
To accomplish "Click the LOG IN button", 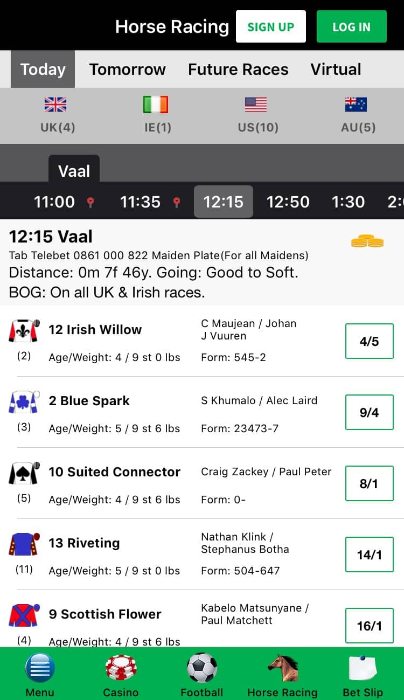I will tap(352, 26).
